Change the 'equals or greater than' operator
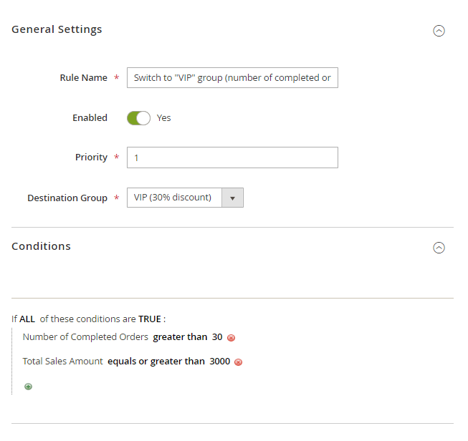Viewport: 468px width, 441px height. pyautogui.click(x=156, y=362)
